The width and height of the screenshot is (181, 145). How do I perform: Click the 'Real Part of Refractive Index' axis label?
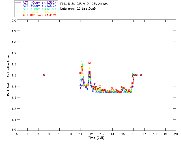click(8, 75)
